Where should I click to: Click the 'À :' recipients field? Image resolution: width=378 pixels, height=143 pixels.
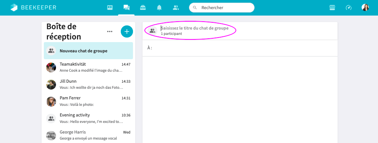[x=240, y=48]
